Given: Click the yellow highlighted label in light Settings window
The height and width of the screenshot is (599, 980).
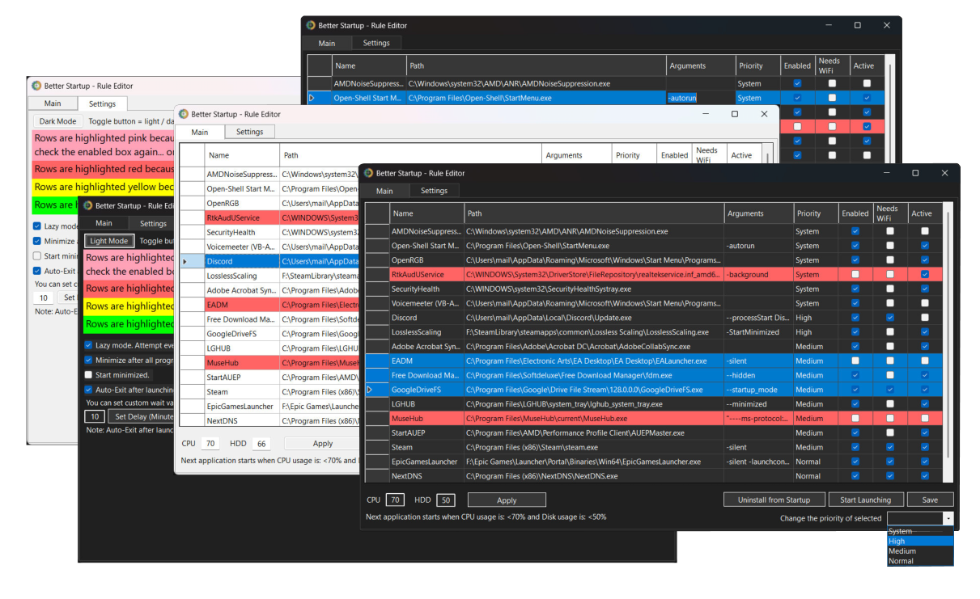Looking at the screenshot, I should [x=104, y=187].
